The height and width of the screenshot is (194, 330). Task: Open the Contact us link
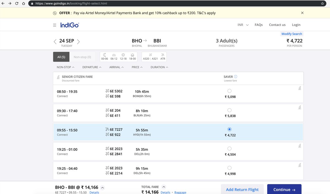pyautogui.click(x=277, y=25)
